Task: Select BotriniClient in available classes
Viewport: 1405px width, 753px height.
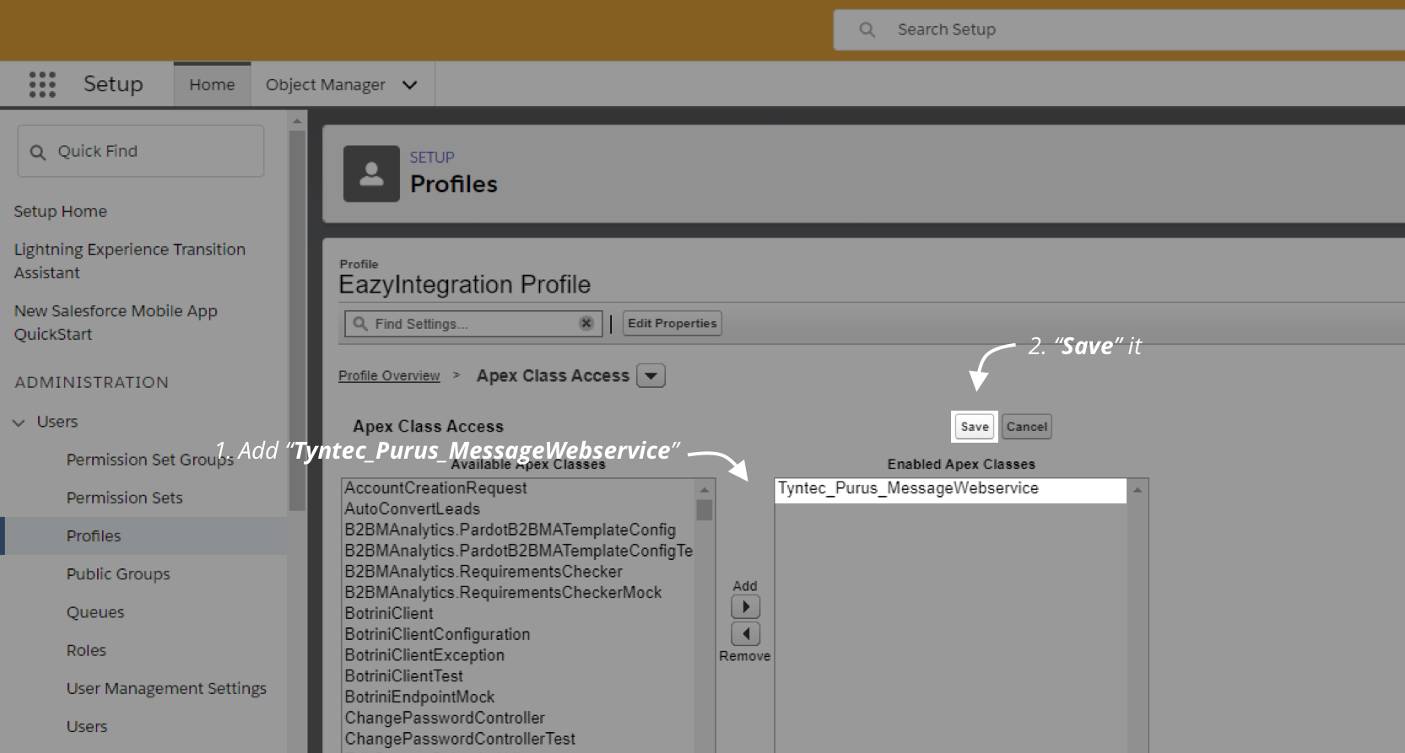Action: (389, 614)
